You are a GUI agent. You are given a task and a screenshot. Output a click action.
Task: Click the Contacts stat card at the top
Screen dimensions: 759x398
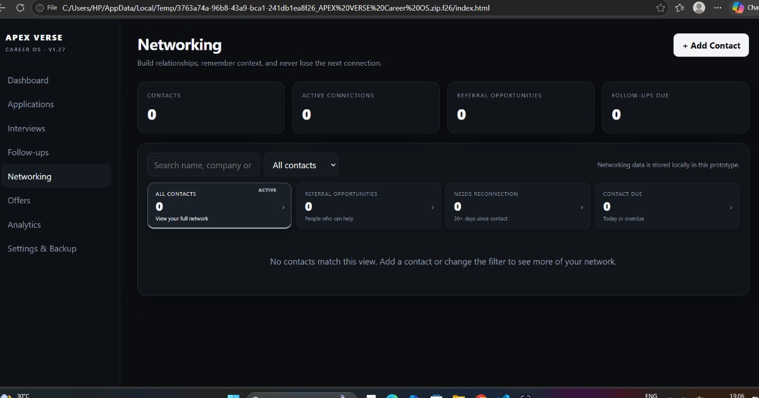tap(211, 107)
